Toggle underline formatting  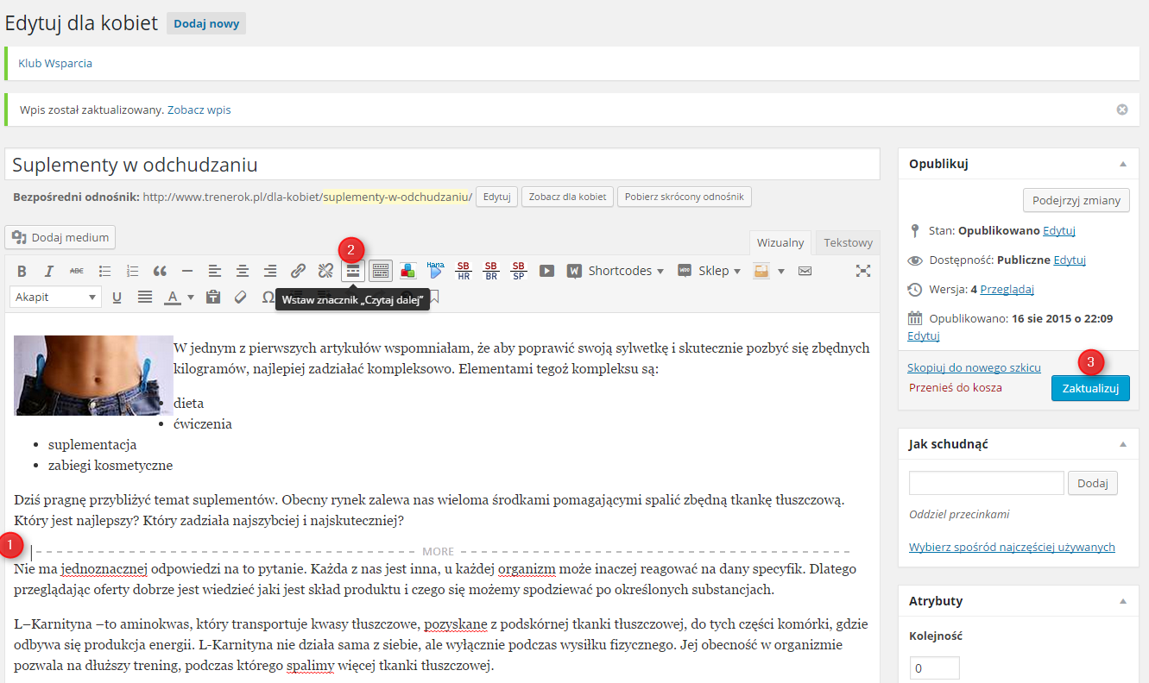pos(117,297)
